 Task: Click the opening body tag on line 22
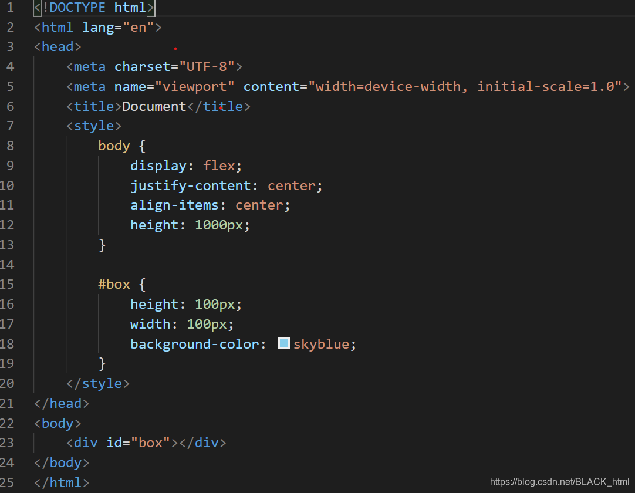coord(58,423)
